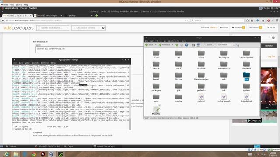
Task: Select the vendor folder
Action: click(x=178, y=98)
